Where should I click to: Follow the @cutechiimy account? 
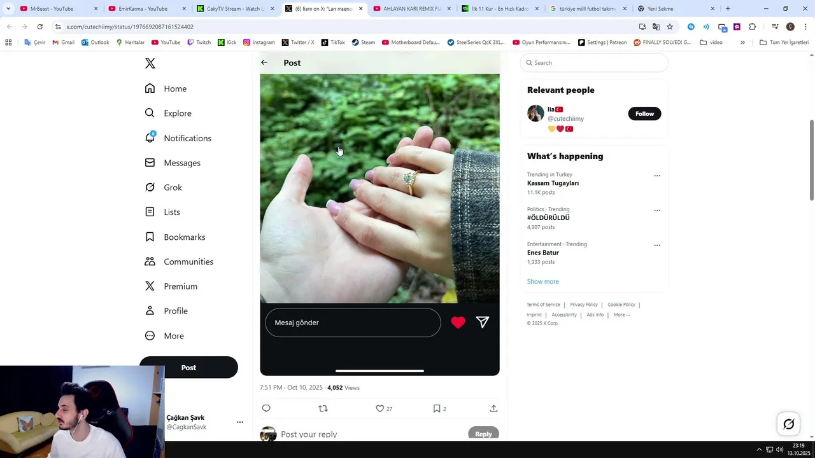[644, 114]
